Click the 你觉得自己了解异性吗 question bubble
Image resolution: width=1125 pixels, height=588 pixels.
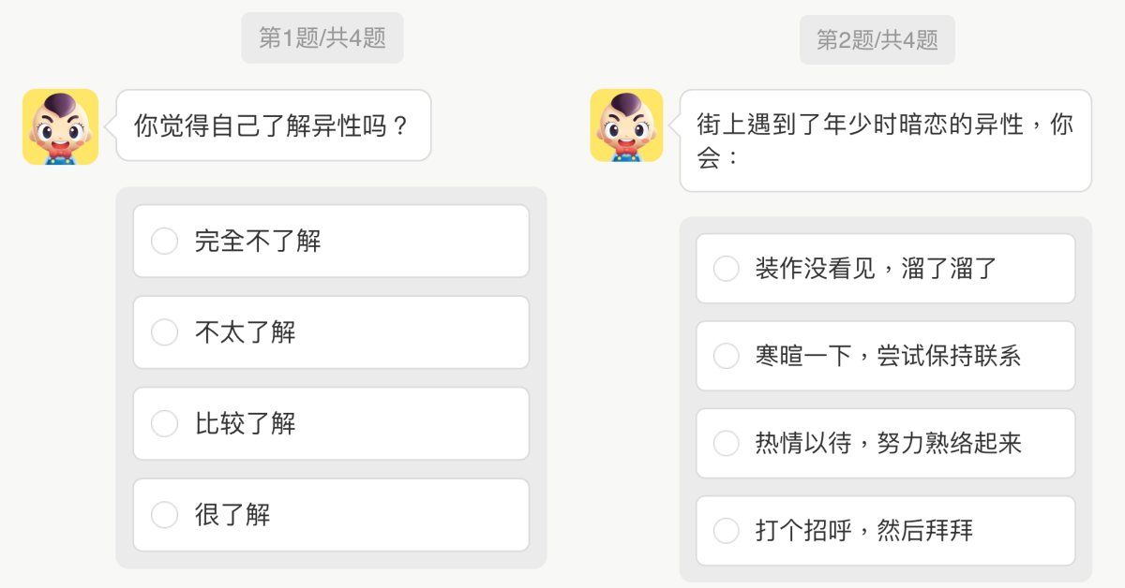pyautogui.click(x=273, y=125)
